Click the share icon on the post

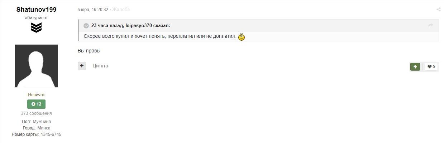tap(438, 10)
